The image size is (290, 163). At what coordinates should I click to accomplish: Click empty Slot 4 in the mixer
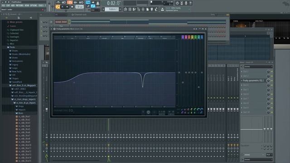pos(253,85)
